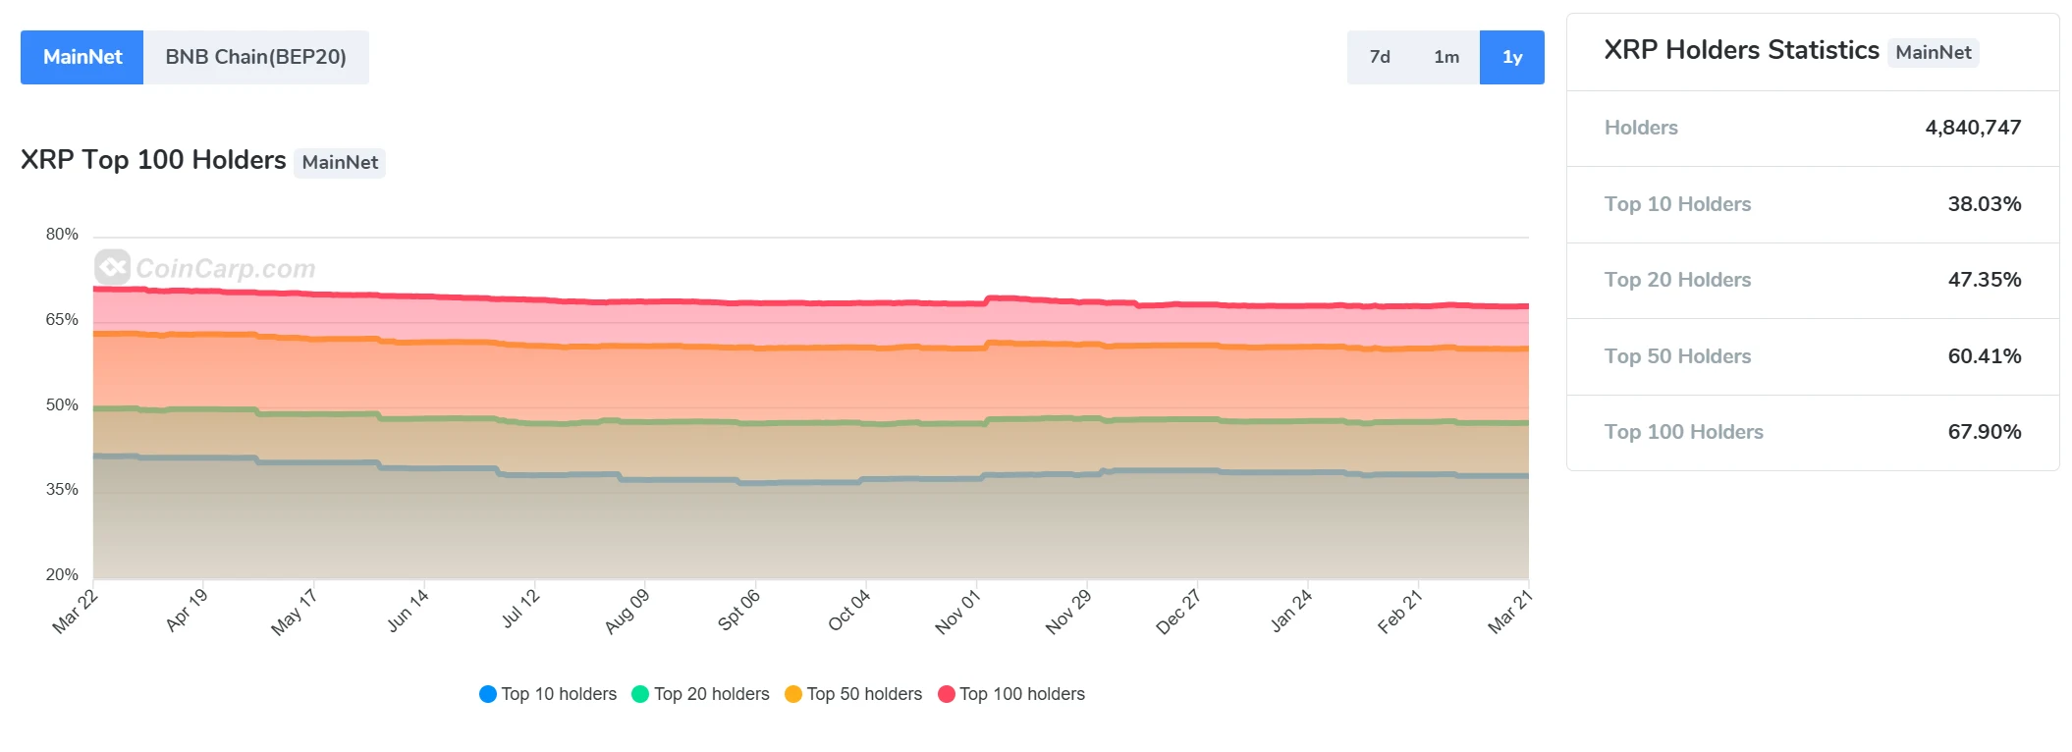The height and width of the screenshot is (752, 2072).
Task: Switch timeframe to 1m
Action: 1445,57
